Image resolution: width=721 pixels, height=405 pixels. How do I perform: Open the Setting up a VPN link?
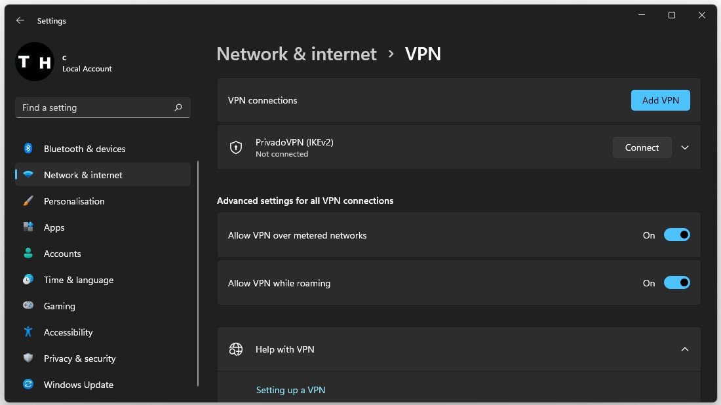[x=290, y=390]
